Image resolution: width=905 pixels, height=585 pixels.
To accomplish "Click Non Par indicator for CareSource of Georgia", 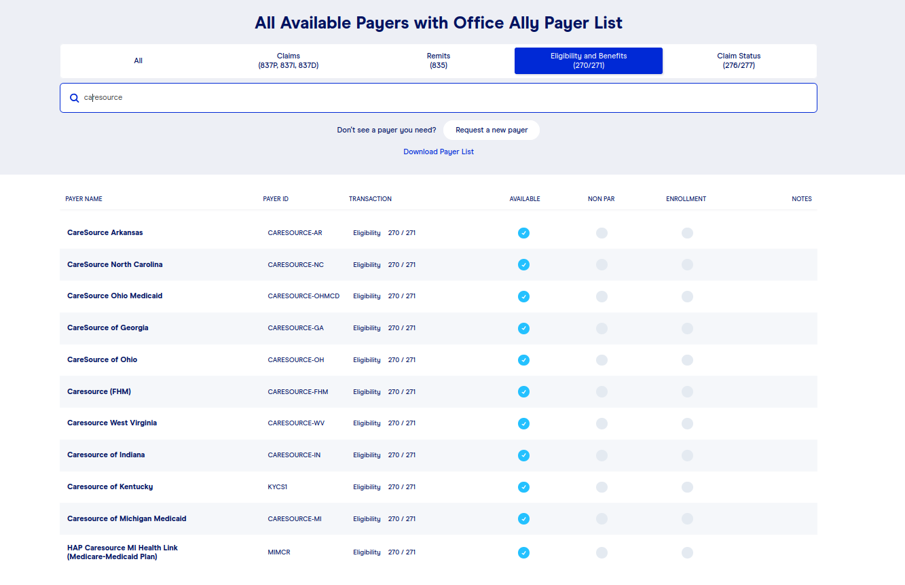I will [x=602, y=328].
